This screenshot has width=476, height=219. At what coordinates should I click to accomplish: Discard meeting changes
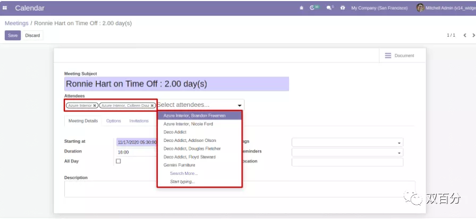pos(32,35)
